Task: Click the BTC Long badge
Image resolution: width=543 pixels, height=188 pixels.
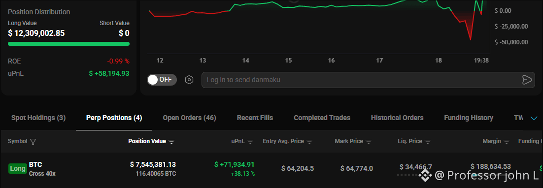Action: (18, 169)
